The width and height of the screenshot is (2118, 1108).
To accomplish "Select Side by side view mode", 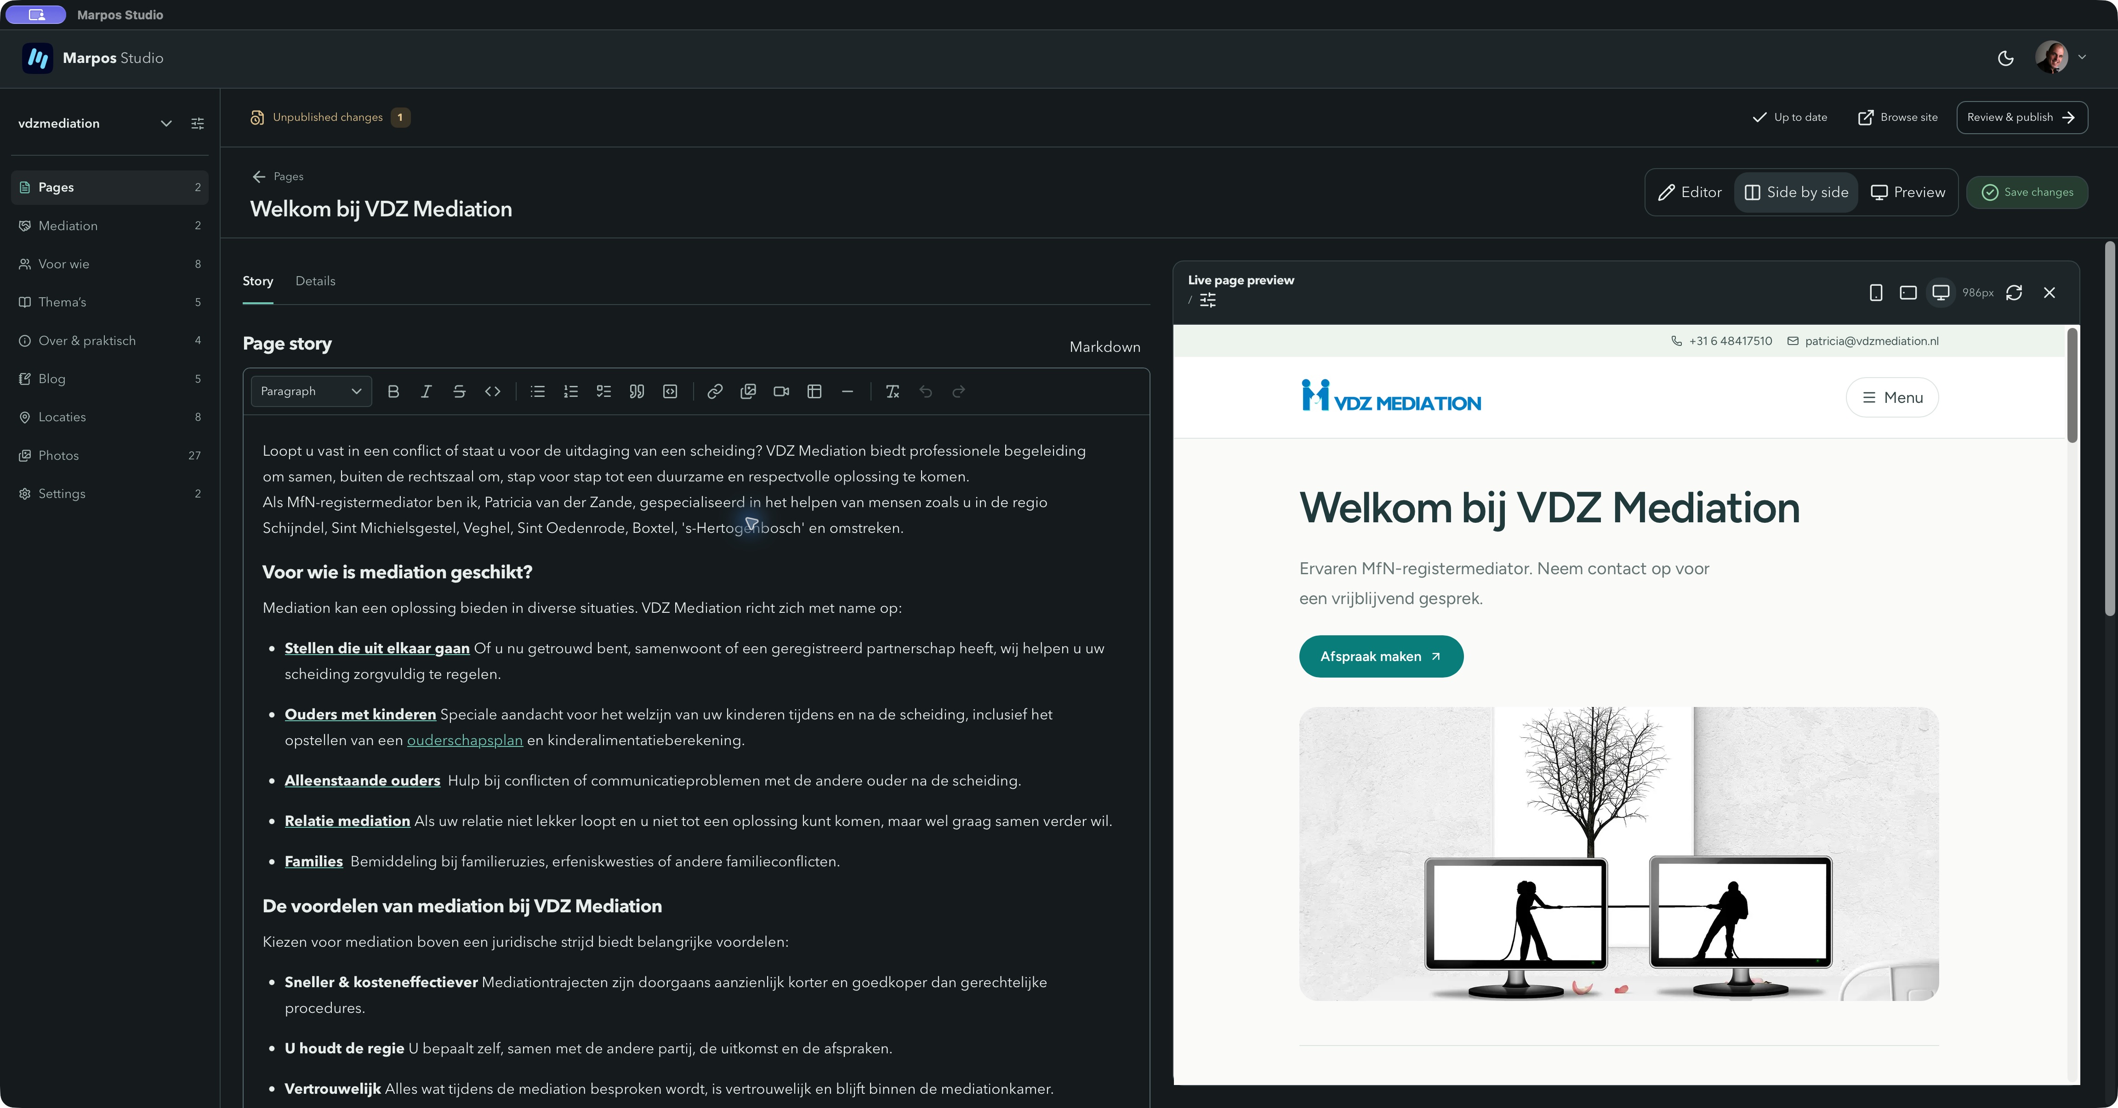I will coord(1796,192).
